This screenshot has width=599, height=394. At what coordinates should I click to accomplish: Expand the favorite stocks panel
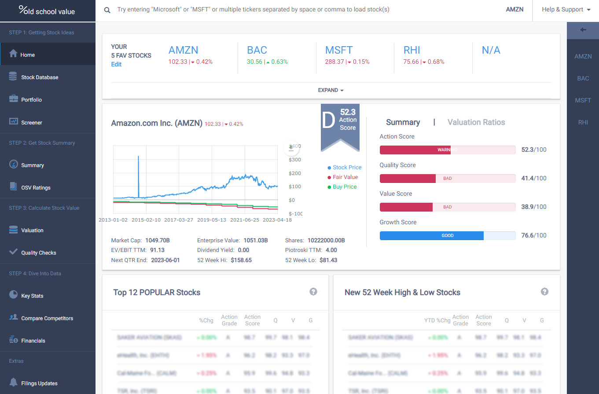(x=331, y=90)
